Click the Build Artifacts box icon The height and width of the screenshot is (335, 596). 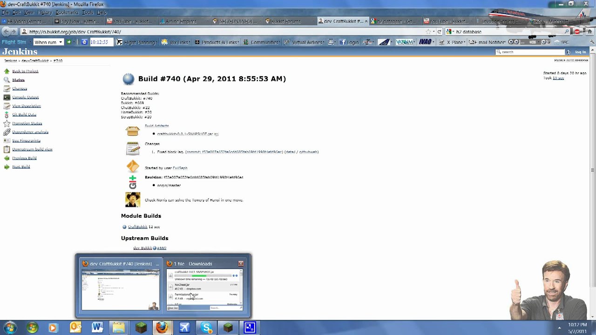[132, 131]
